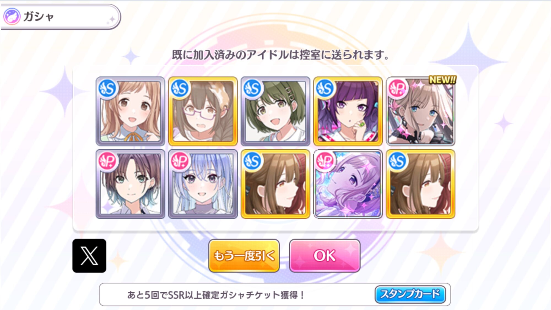Image resolution: width=551 pixels, height=310 pixels.
Task: Select the NEW!! idol card thumbnail
Action: tap(420, 111)
